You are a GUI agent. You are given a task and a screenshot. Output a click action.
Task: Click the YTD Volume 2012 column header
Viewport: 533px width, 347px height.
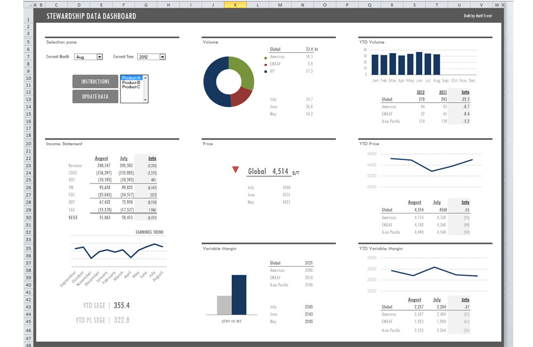pos(421,93)
